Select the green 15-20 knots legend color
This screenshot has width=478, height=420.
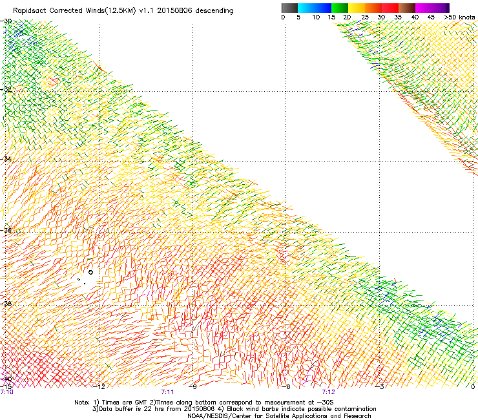coord(340,8)
